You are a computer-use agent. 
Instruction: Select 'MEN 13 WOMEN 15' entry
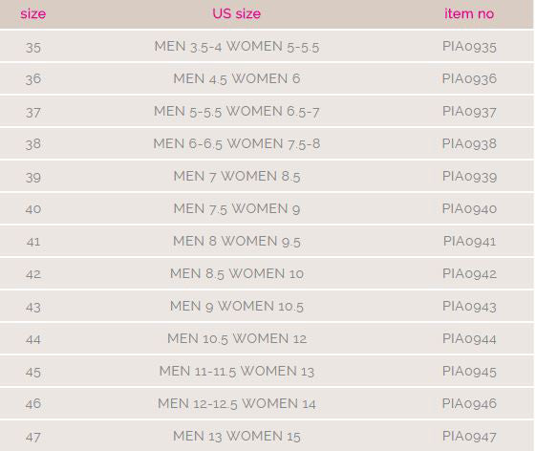point(237,437)
